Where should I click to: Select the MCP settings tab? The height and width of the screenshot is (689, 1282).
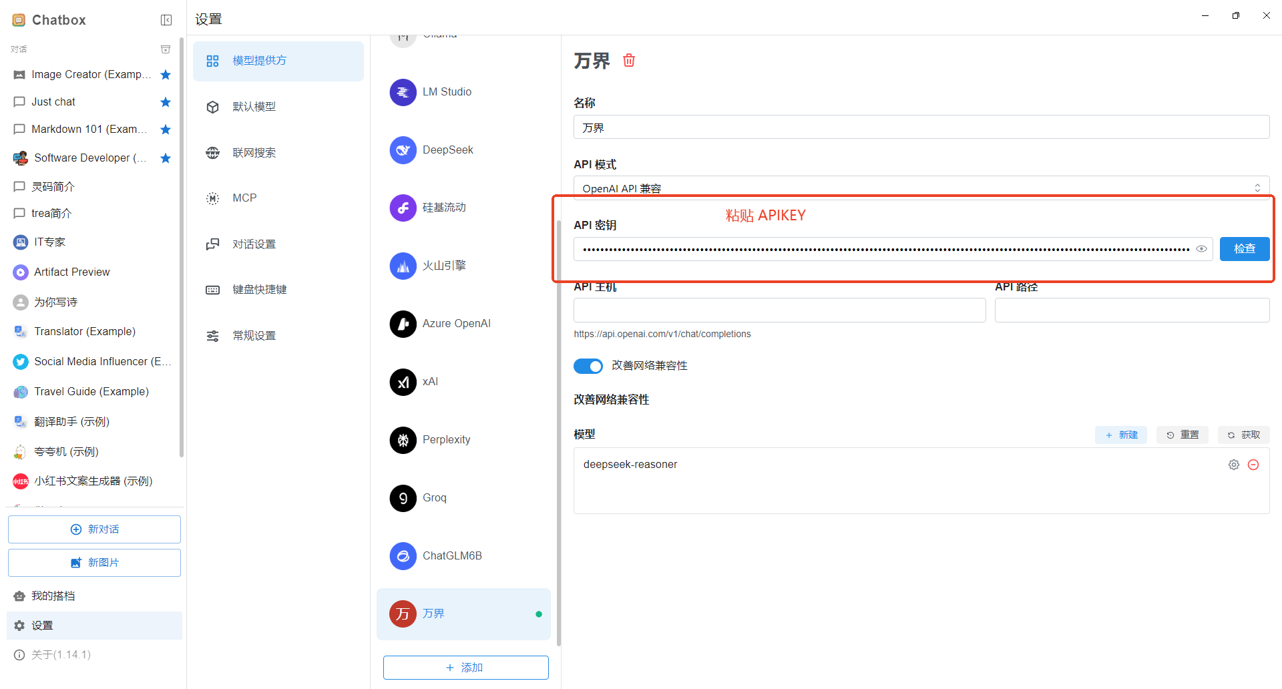point(278,198)
